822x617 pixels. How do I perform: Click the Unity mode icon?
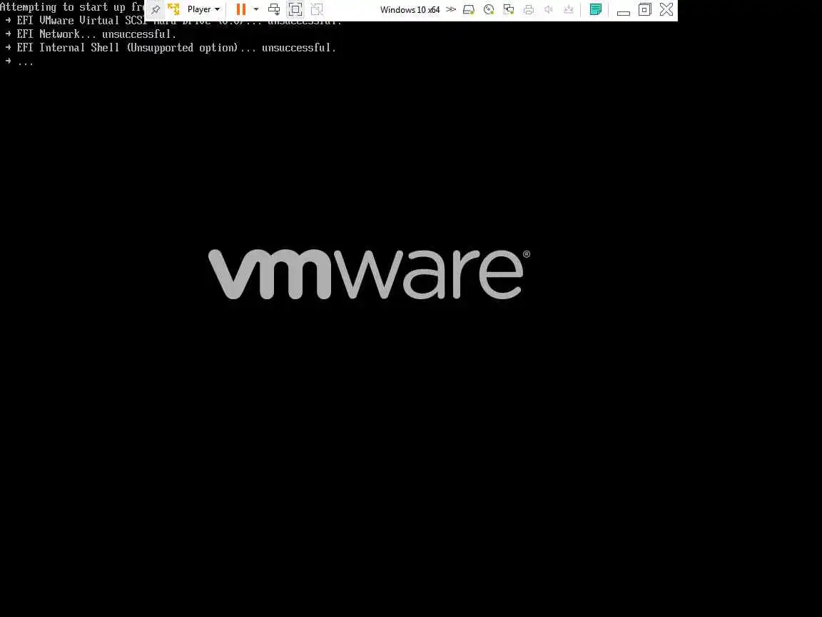point(317,9)
